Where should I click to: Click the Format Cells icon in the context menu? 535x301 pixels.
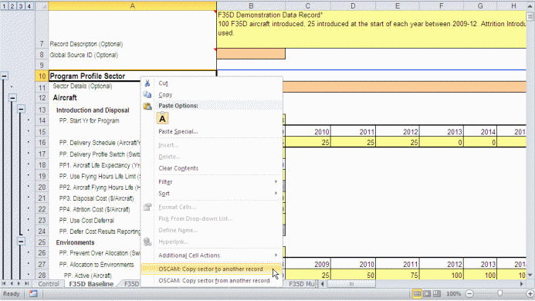(x=147, y=207)
